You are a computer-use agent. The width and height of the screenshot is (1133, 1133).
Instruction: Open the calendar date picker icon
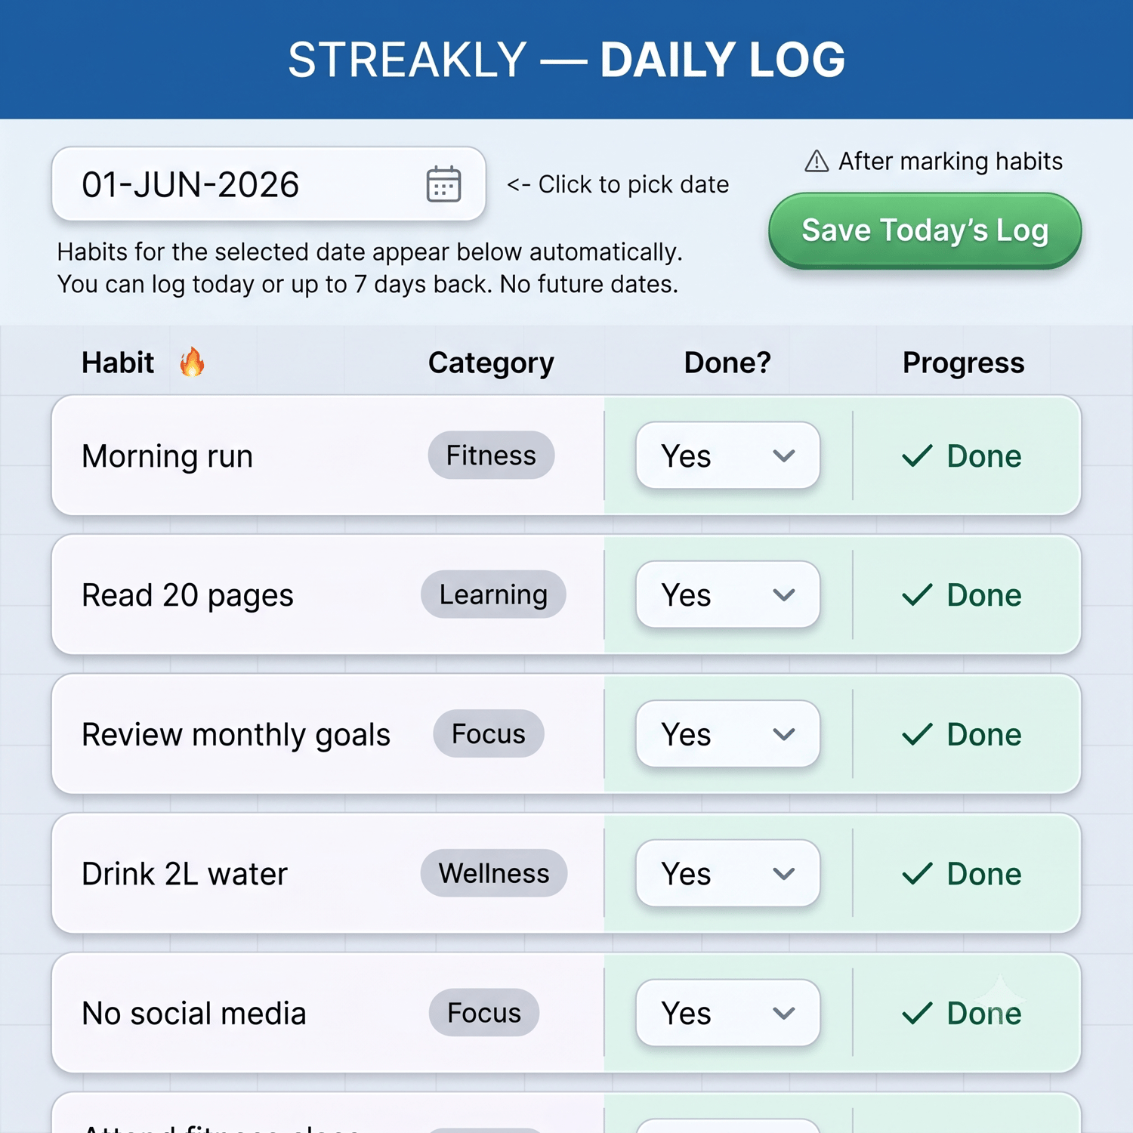443,184
